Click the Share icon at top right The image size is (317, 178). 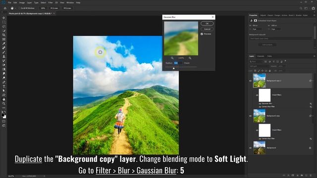coord(313,8)
